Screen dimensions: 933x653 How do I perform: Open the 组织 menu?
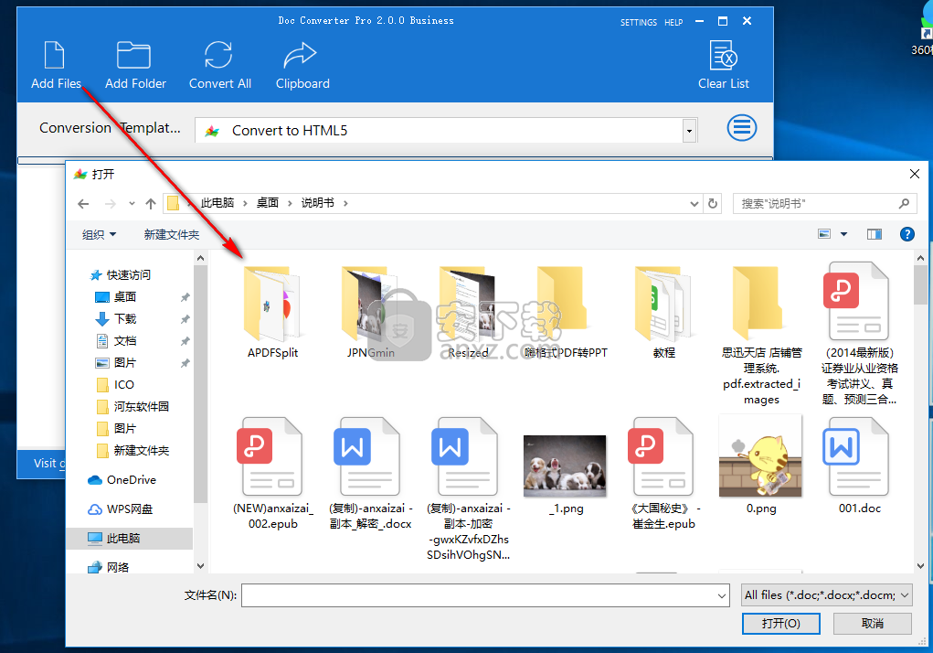click(x=99, y=235)
